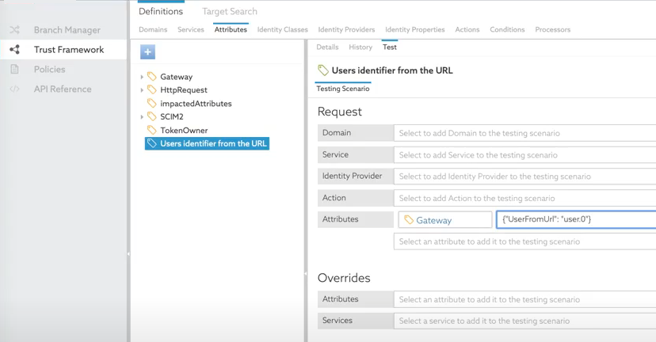Click the UserFromUrl JSON value field

point(575,219)
